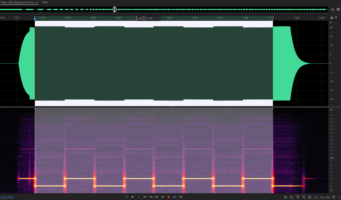This screenshot has width=341, height=200.
Task: Click ruler time label 1:16,5
Action: click(x=220, y=18)
